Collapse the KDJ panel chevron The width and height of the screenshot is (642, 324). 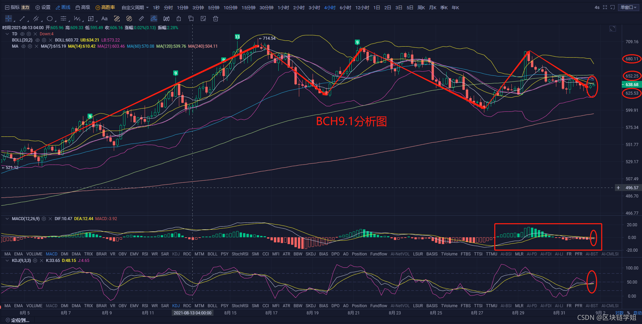point(7,261)
